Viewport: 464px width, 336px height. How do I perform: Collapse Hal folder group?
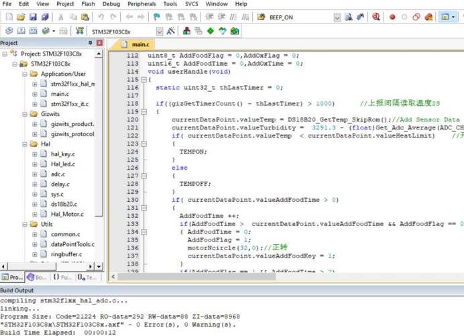(25, 144)
